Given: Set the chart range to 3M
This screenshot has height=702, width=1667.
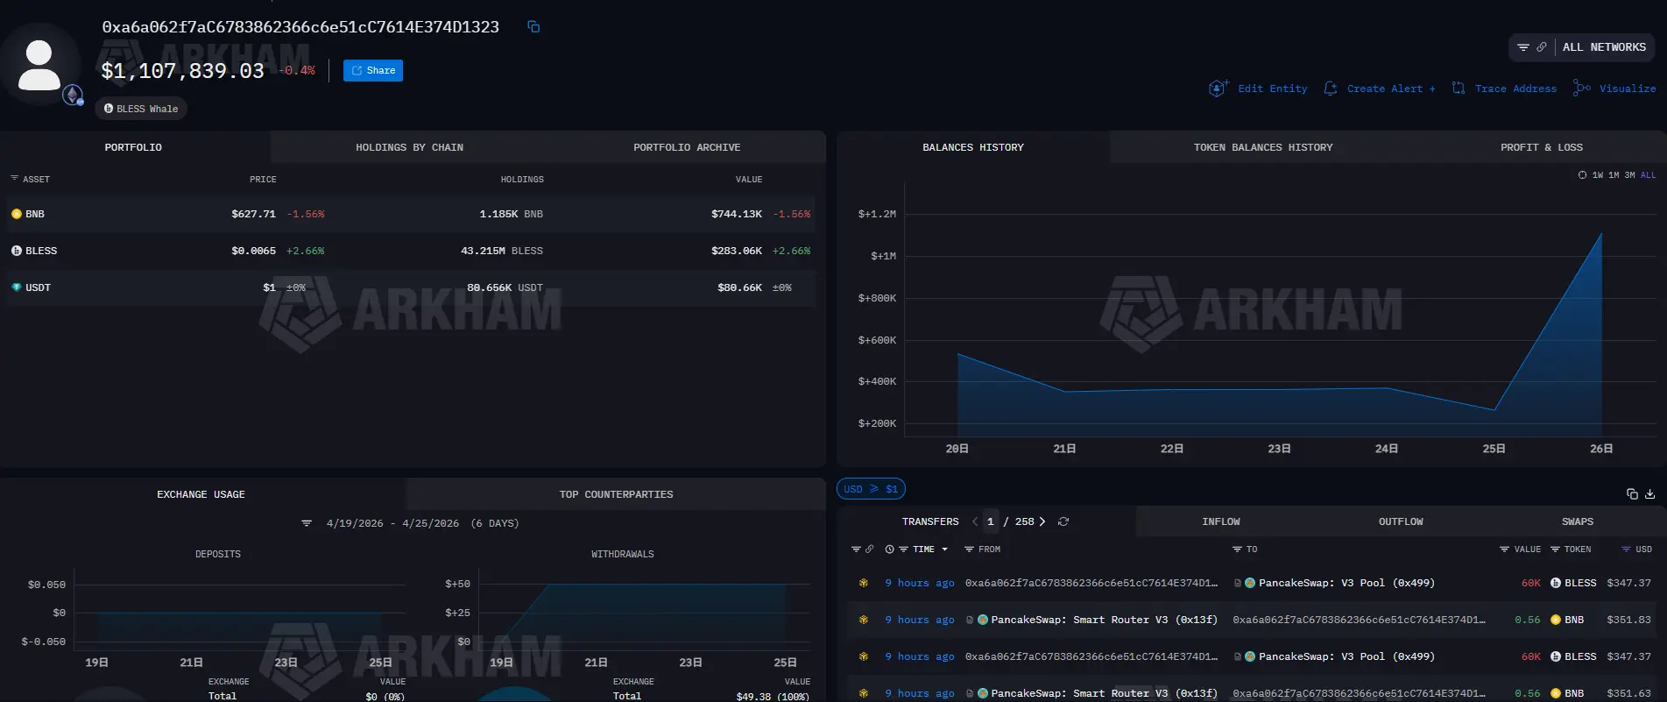Looking at the screenshot, I should tap(1629, 175).
